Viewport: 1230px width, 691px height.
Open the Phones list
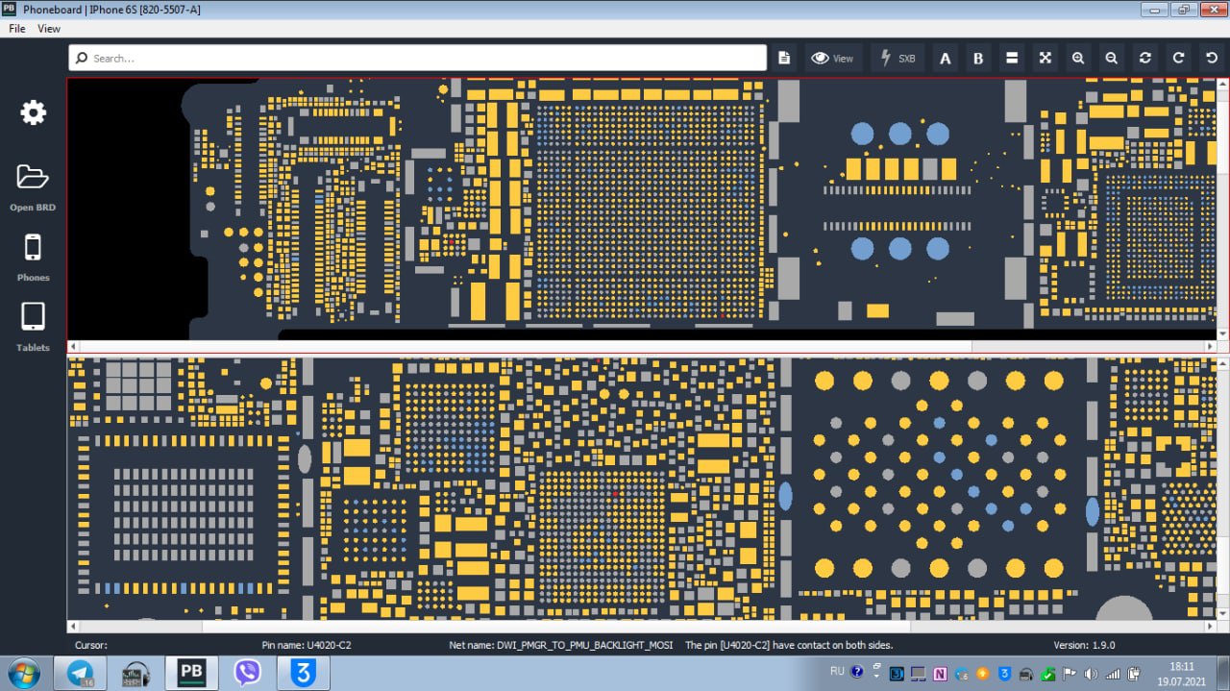[33, 258]
